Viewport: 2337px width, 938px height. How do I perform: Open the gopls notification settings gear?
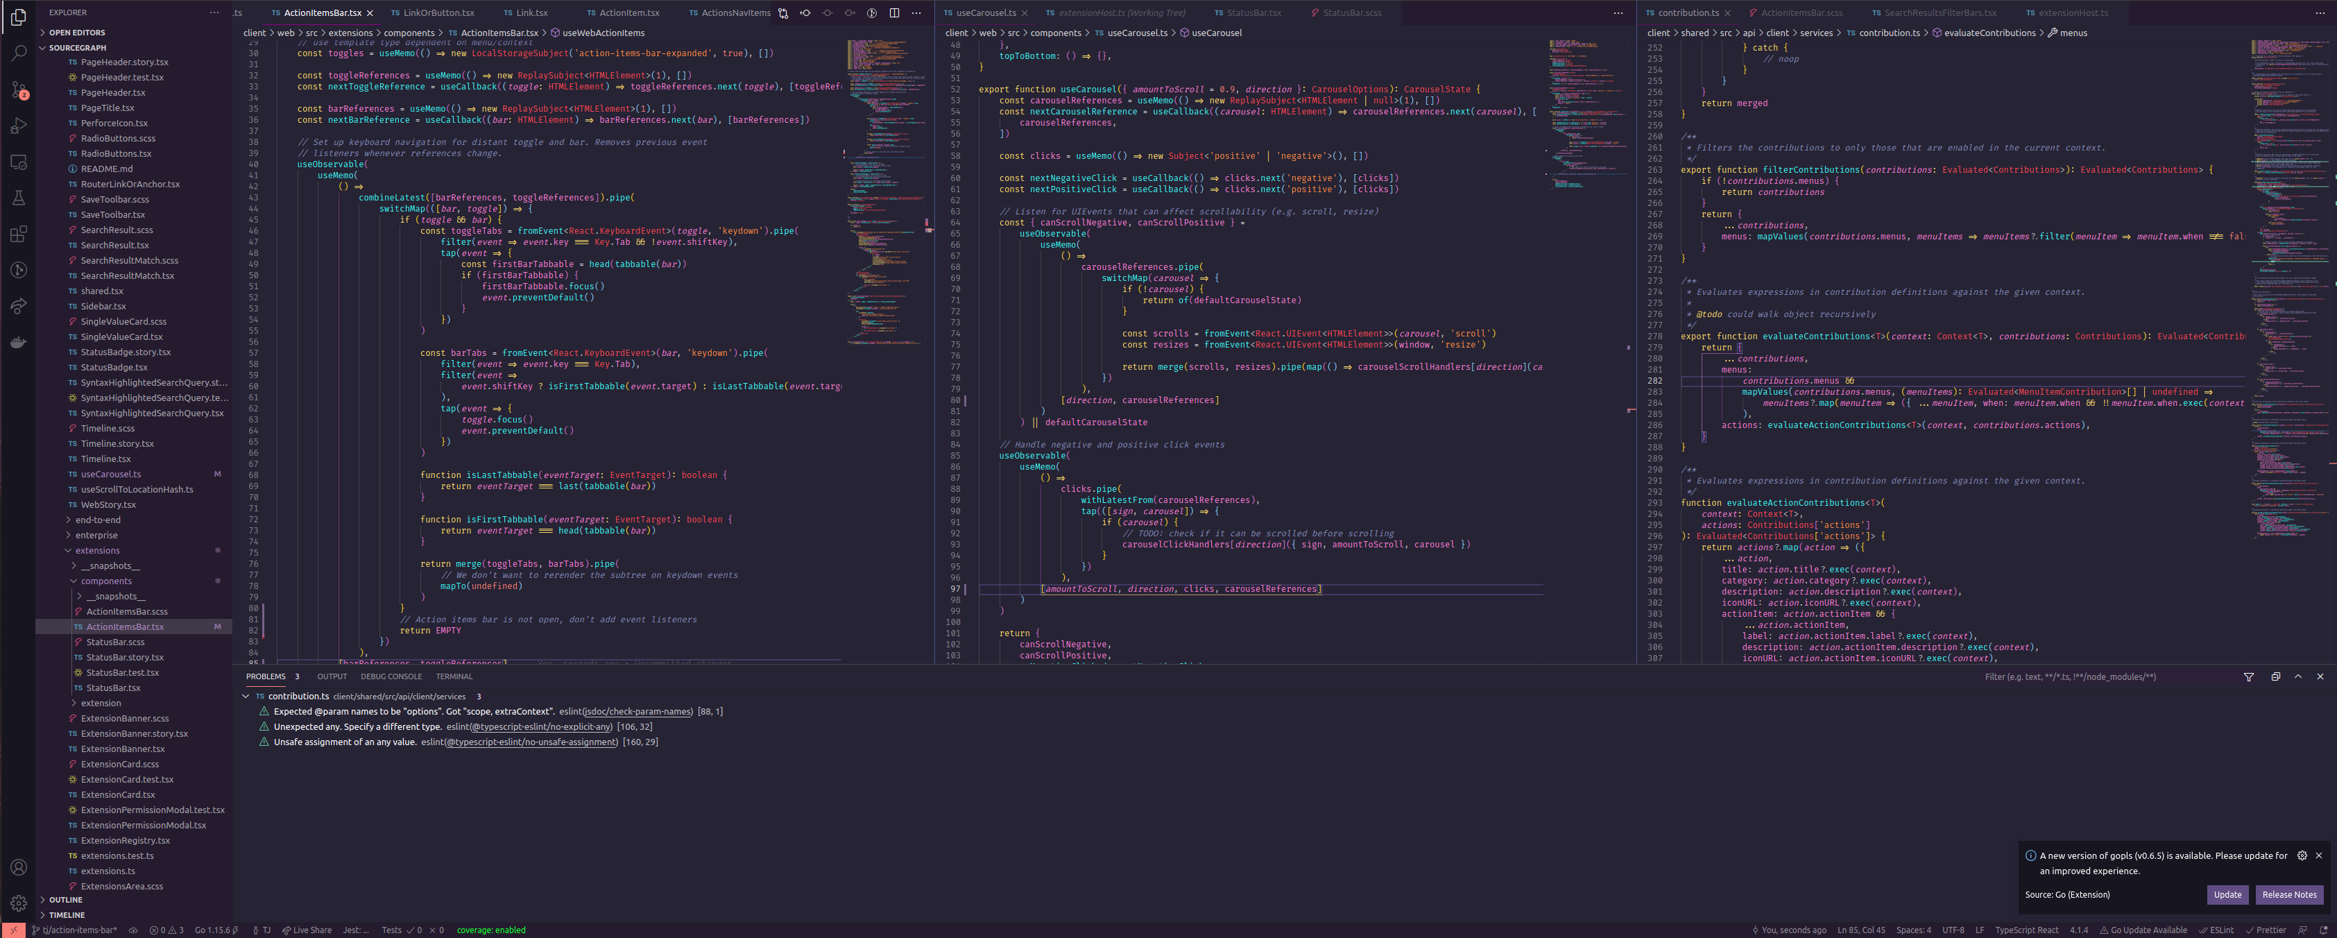tap(2302, 855)
